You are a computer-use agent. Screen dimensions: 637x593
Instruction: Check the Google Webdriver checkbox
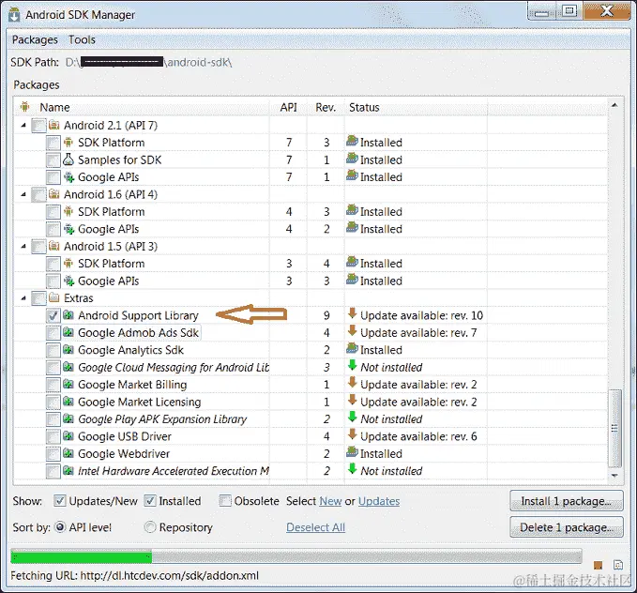pyautogui.click(x=53, y=453)
